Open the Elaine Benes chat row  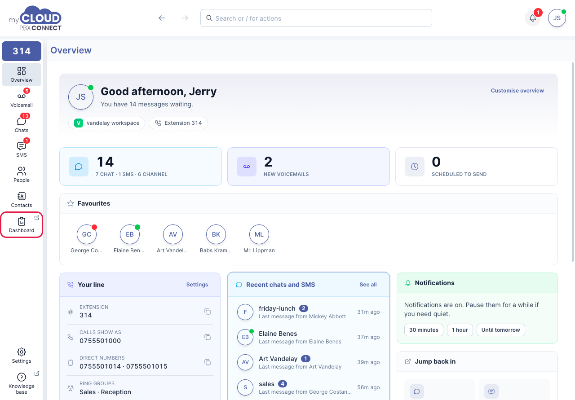coord(309,337)
